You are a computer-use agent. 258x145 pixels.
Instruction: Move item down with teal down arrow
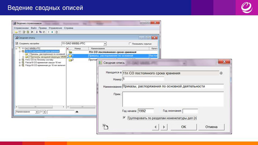52,32
